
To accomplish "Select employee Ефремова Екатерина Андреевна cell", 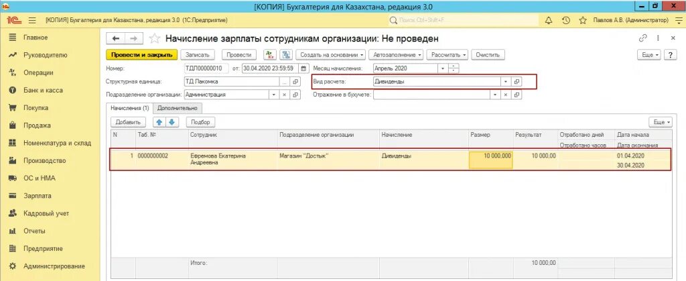I will 232,160.
